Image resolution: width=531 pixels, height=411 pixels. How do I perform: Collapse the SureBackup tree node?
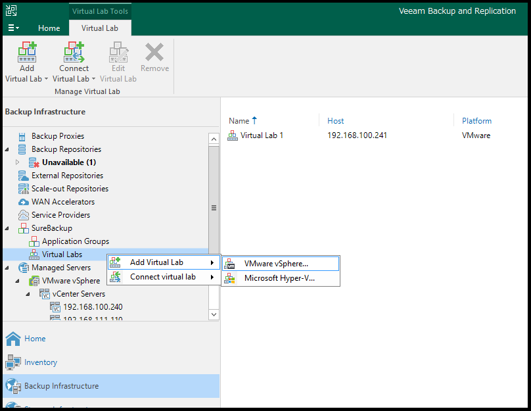coord(7,228)
